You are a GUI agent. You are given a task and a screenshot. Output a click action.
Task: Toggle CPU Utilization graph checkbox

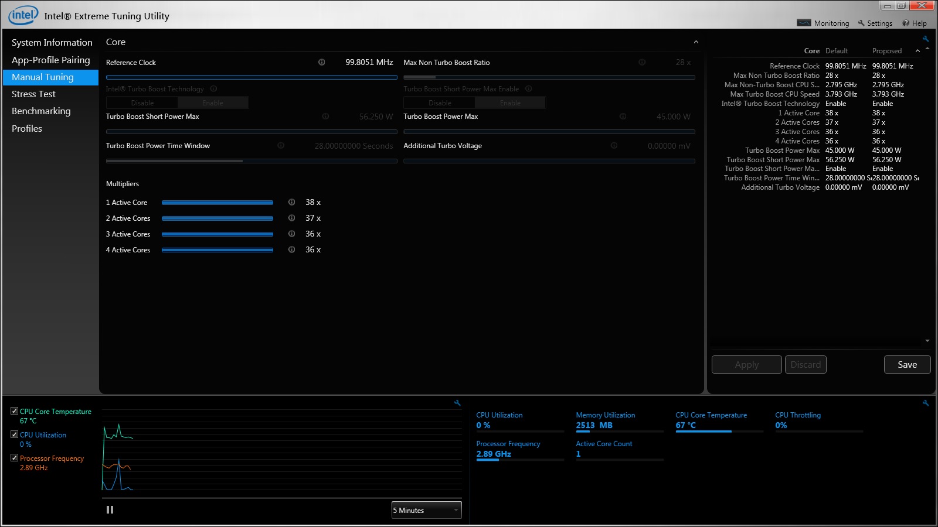(15, 434)
